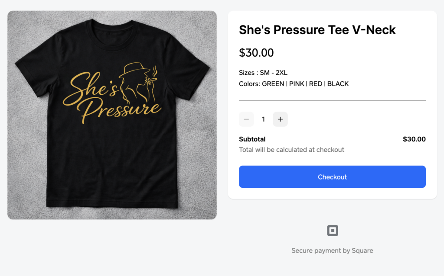
Task: Click the Colors: GREEN | PINK | RED | BLACK line
Action: 294,84
